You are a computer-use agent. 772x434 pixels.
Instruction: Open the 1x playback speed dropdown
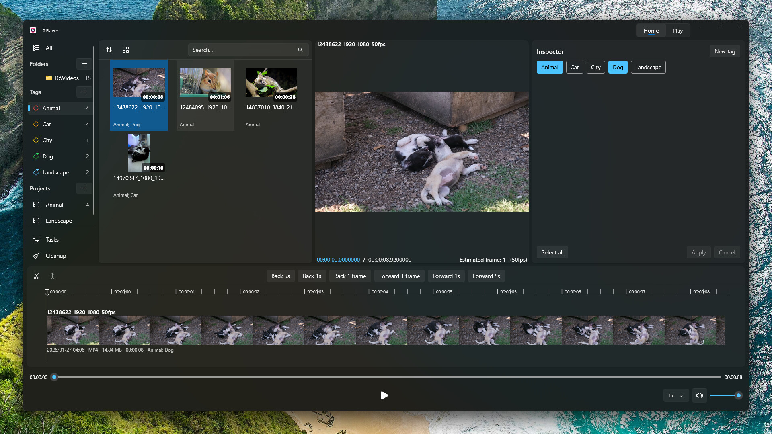click(675, 395)
